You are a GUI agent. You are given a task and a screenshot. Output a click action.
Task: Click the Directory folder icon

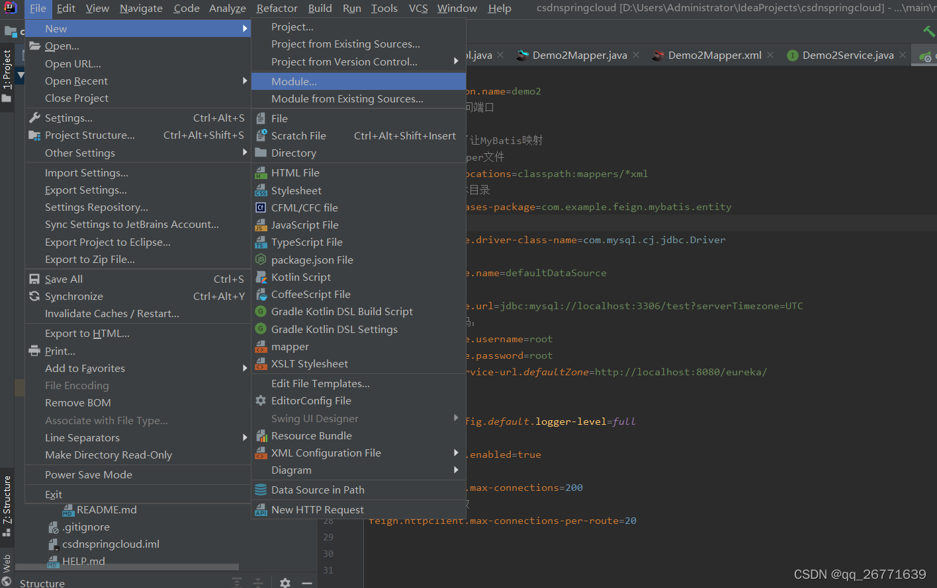261,153
